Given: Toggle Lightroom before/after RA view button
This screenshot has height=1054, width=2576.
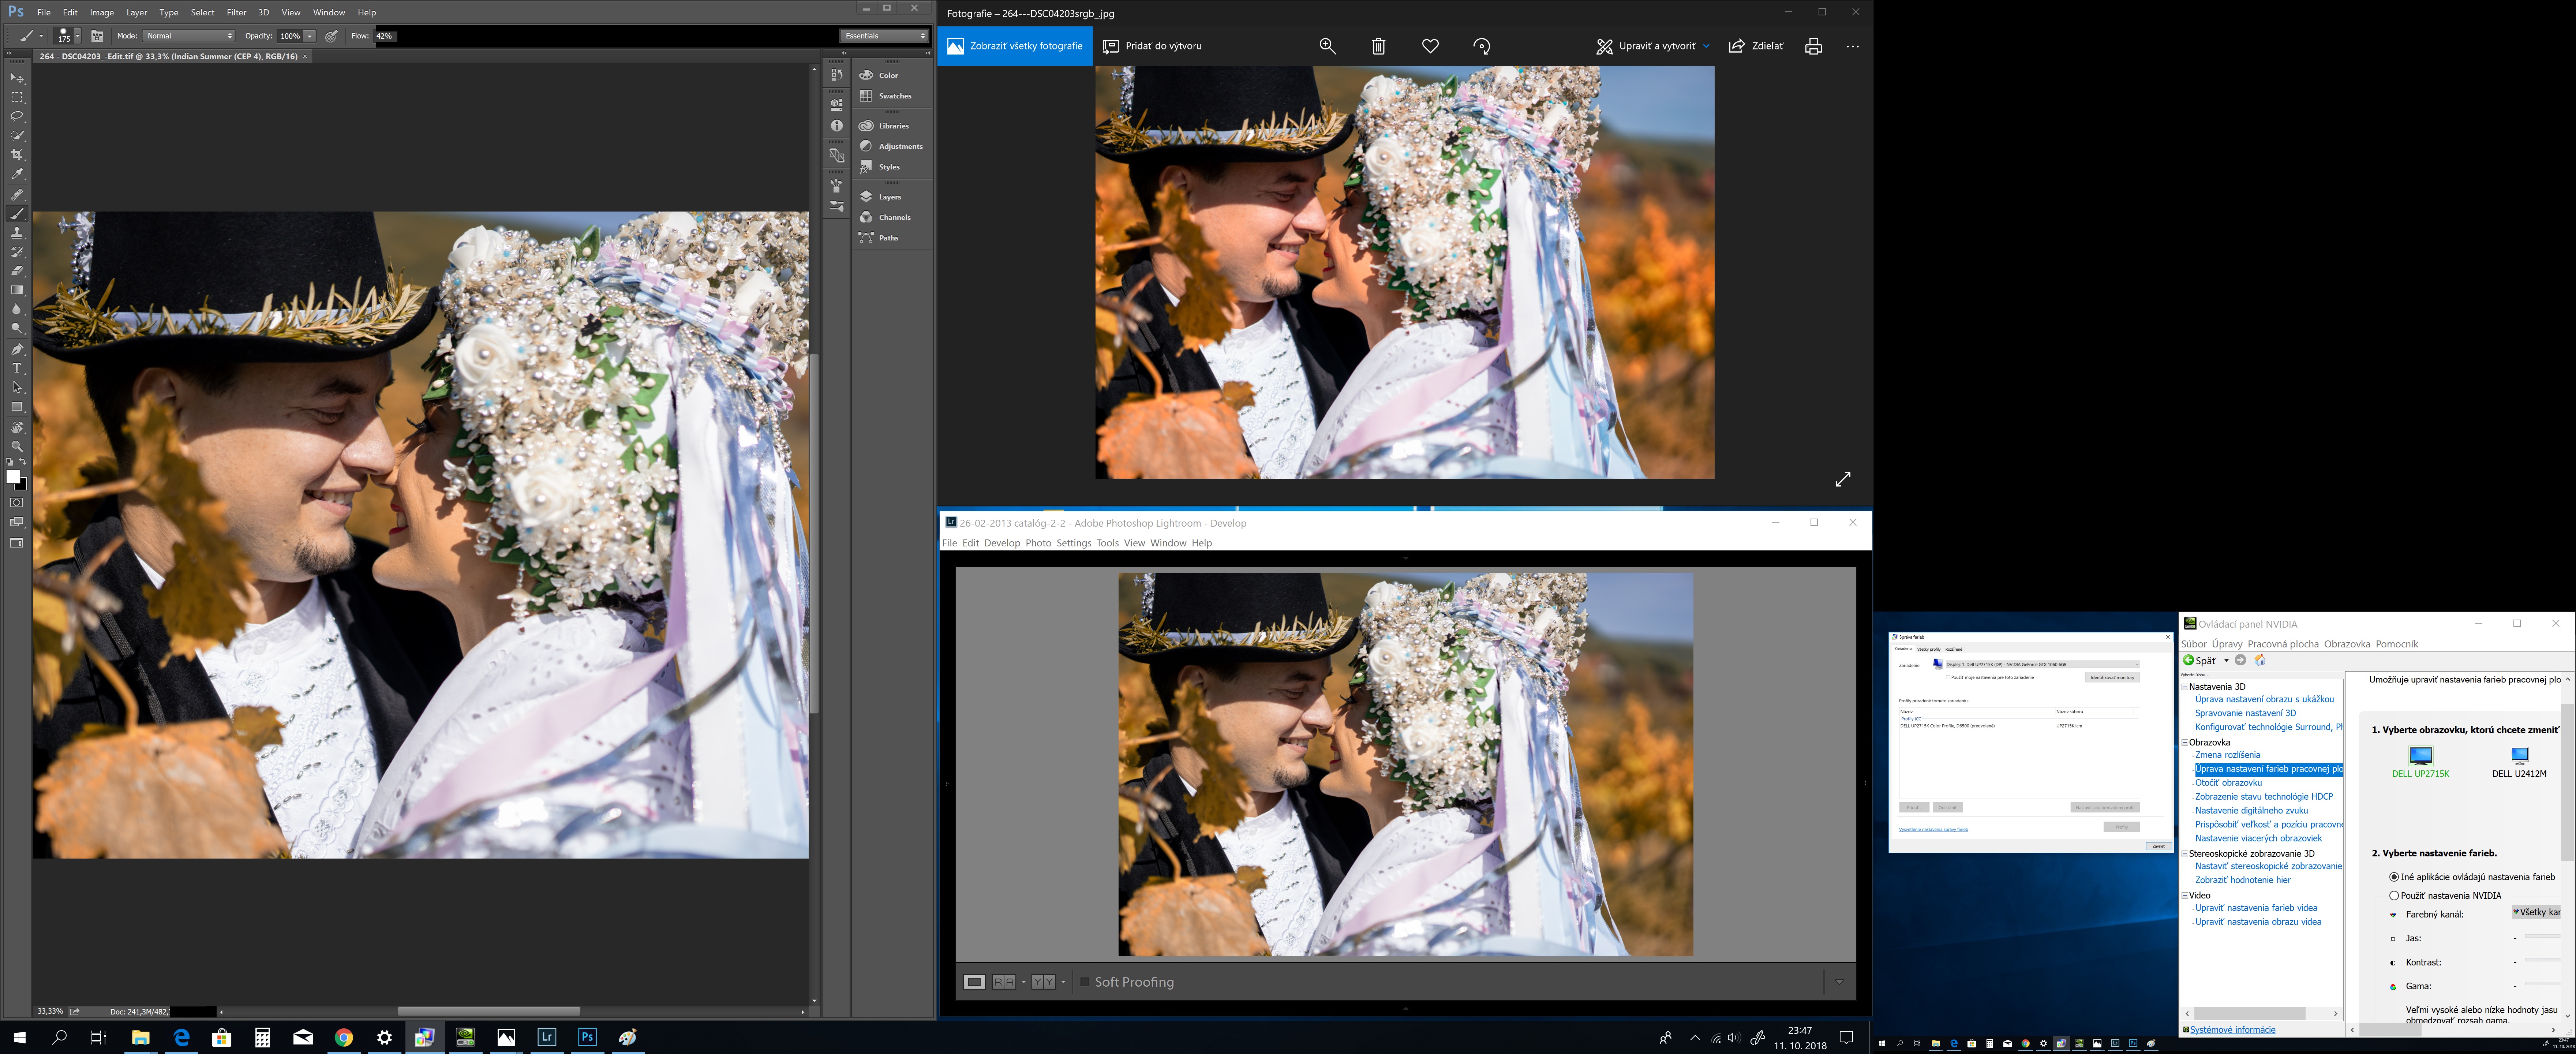Looking at the screenshot, I should click(1004, 982).
